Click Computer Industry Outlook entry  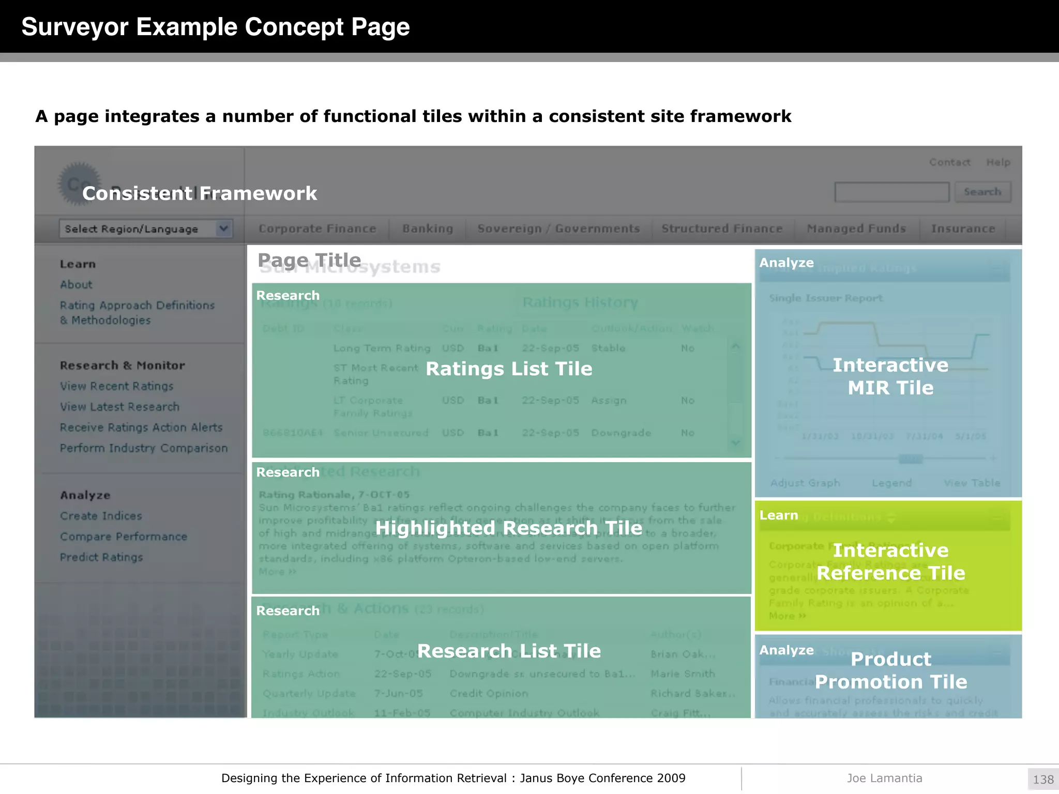524,713
